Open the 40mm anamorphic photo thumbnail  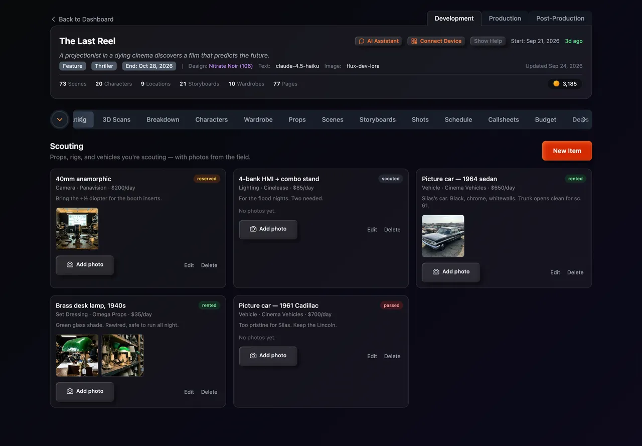[x=77, y=229]
